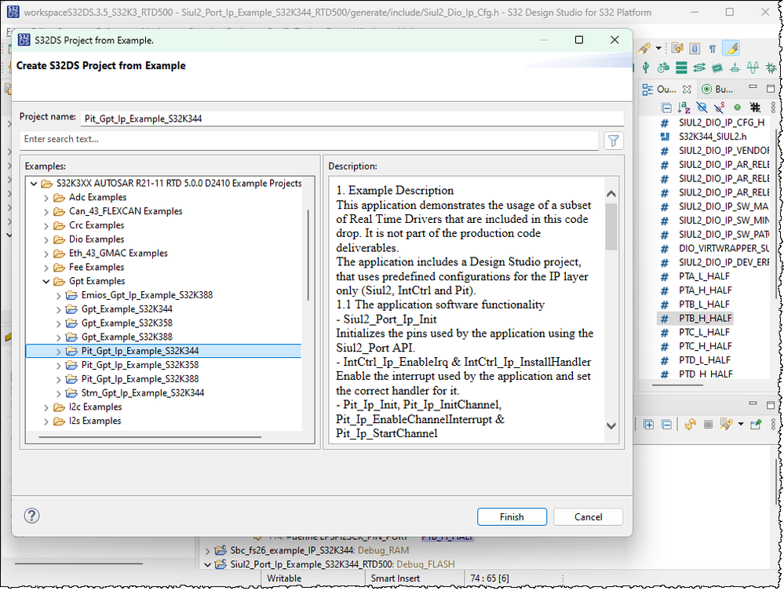The image size is (784, 591).
Task: Open the Pins configuration tool icon
Action: pos(645,67)
